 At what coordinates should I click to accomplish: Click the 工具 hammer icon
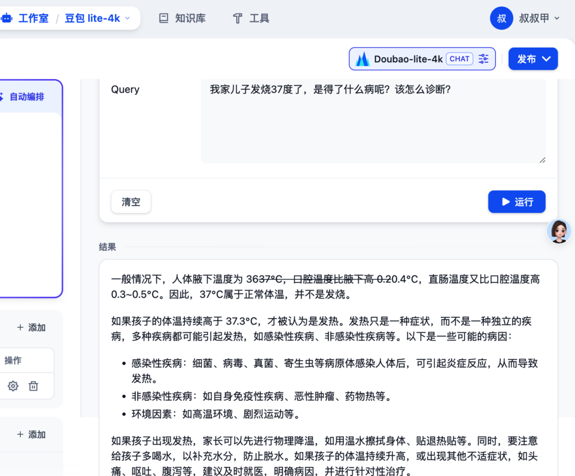pyautogui.click(x=238, y=19)
